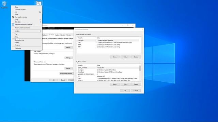Viewport: 218px width, 122px height.
Task: Open the Recycle Bin desktop icon
Action: point(4,4)
